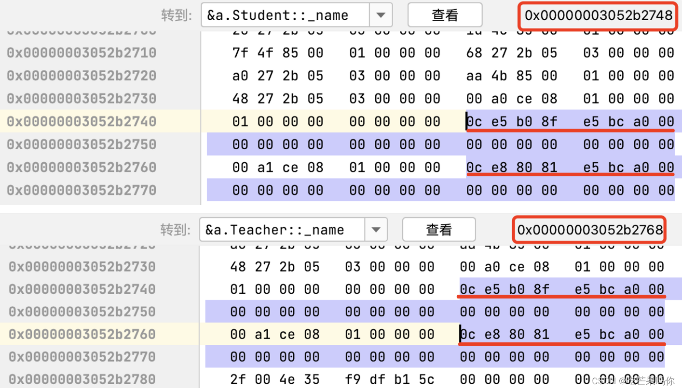Viewport: 682px width, 390px height.
Task: Select row address 0x00000003052b2730 in Student panel
Action: (82, 99)
